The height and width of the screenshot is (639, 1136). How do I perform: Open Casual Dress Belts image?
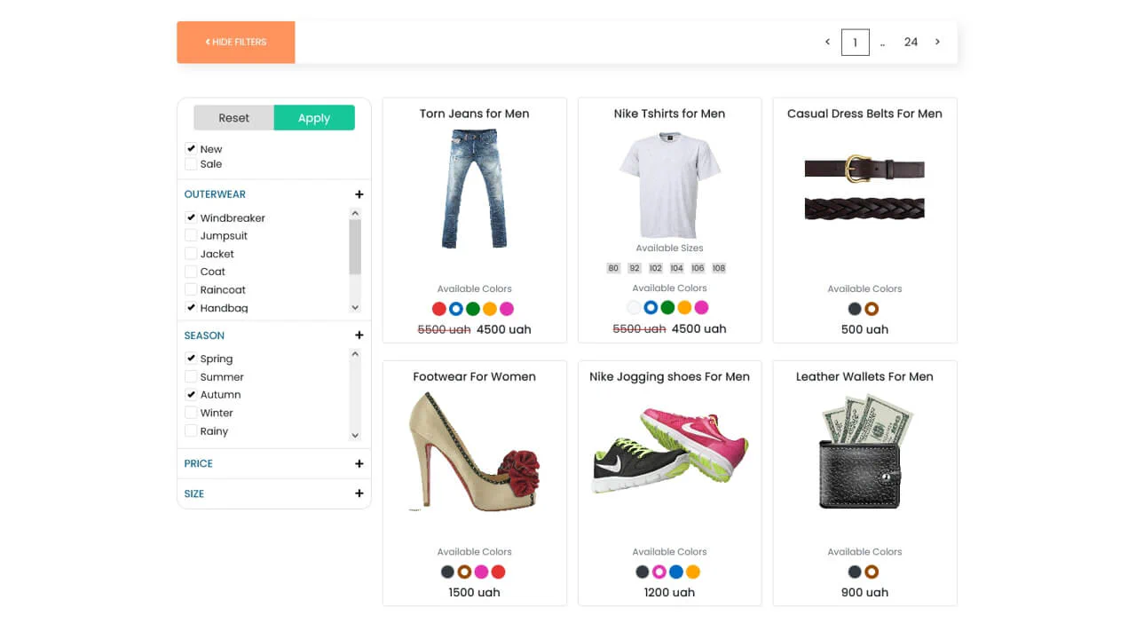pyautogui.click(x=864, y=187)
